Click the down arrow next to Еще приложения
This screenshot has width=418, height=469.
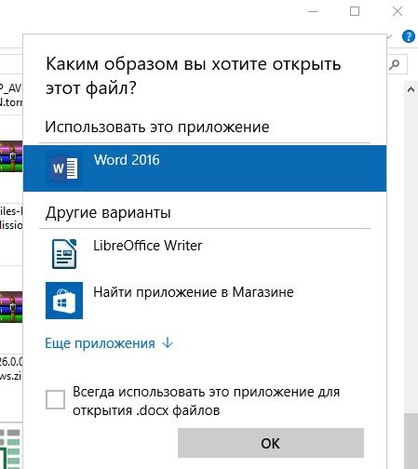point(168,343)
